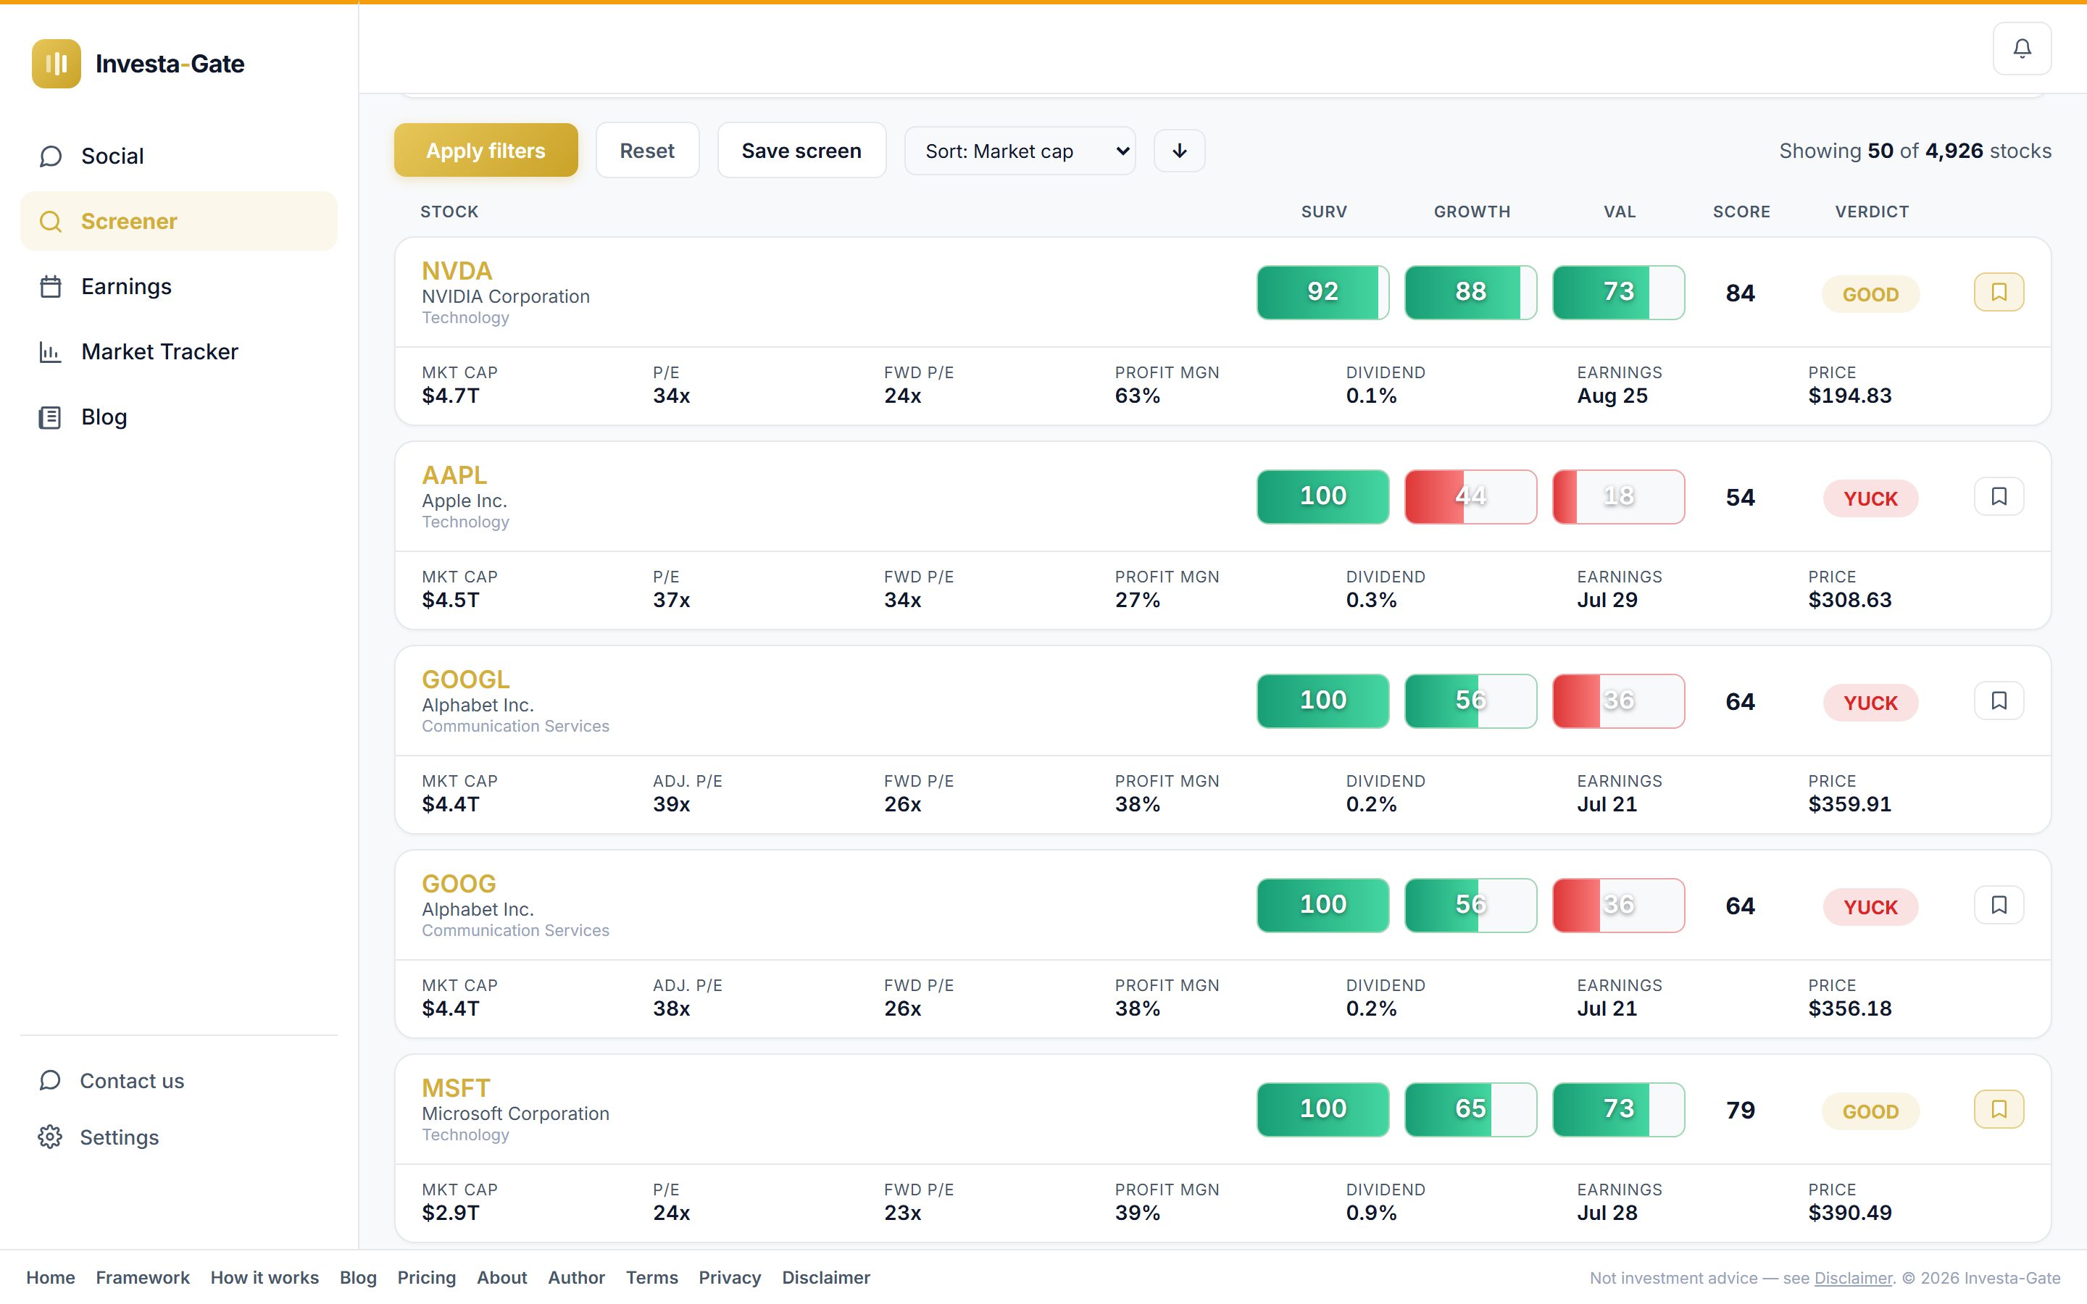This screenshot has height=1304, width=2087.
Task: Click Author in the footer
Action: (576, 1277)
